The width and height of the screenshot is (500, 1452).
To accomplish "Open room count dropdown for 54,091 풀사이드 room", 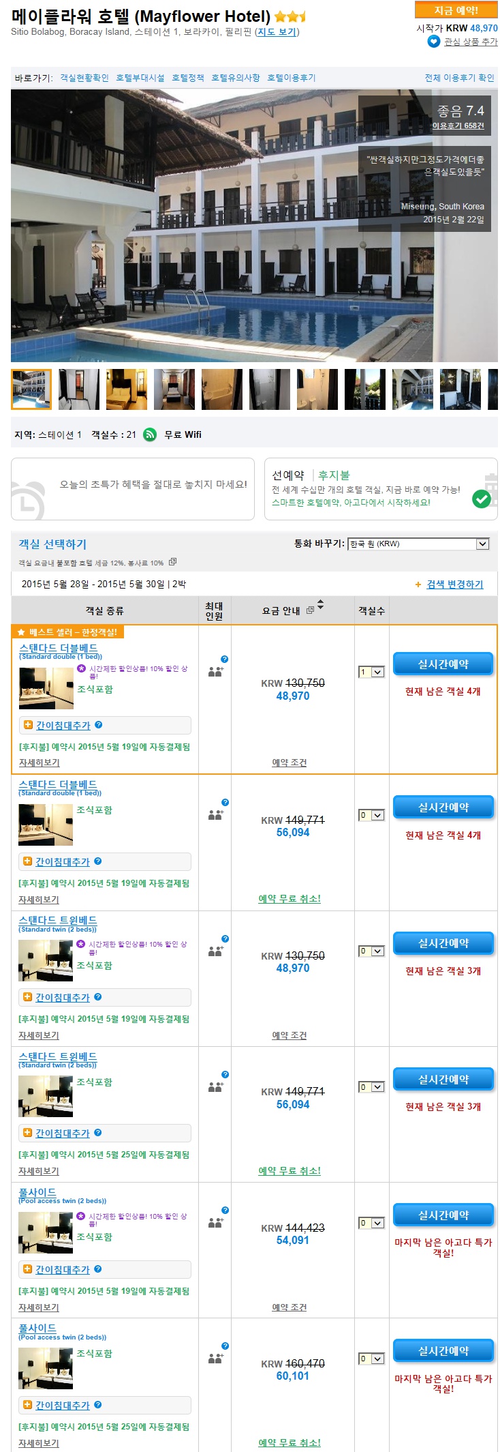I will click(371, 1223).
